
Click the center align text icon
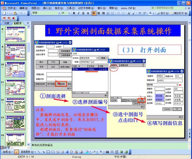point(98,13)
